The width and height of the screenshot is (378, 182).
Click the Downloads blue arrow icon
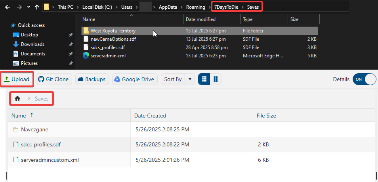coord(16,44)
